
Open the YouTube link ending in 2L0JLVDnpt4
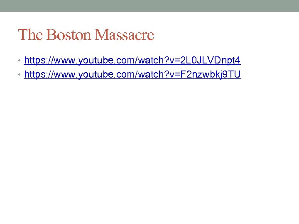pyautogui.click(x=132, y=61)
